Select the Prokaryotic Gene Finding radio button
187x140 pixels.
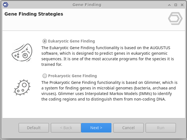[x=44, y=76]
